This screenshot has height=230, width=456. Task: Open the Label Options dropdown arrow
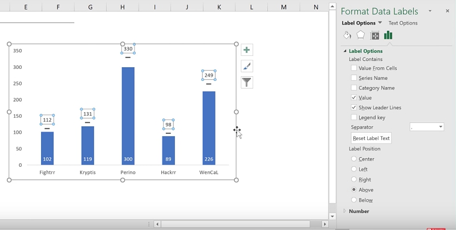pos(380,23)
